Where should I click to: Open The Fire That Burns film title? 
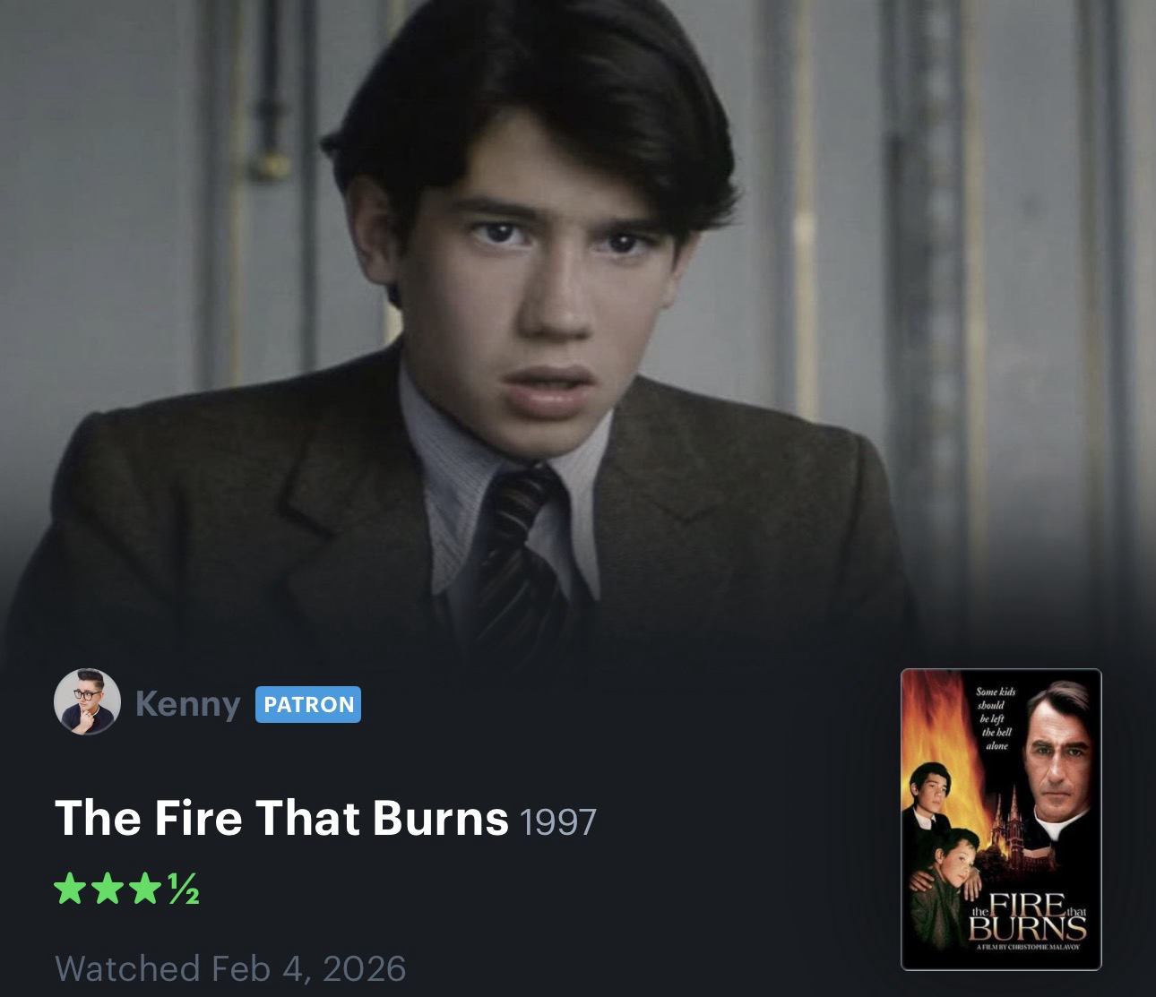tap(281, 817)
